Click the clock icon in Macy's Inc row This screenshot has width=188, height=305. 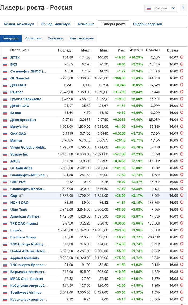pyautogui.click(x=182, y=126)
